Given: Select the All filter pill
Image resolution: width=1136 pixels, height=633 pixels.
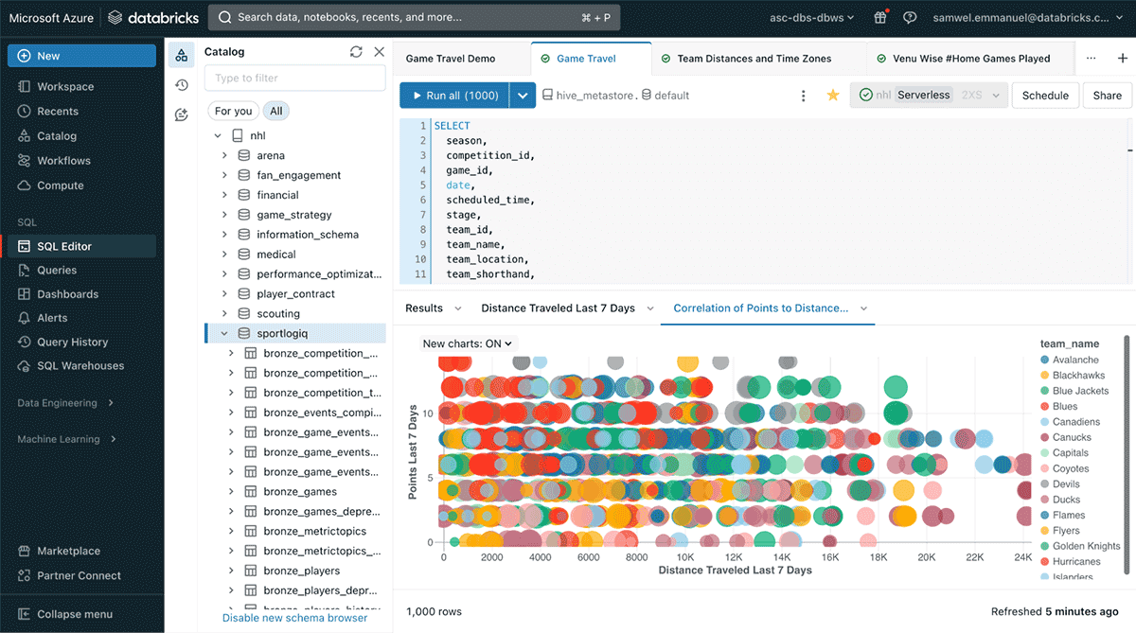Looking at the screenshot, I should pos(275,111).
